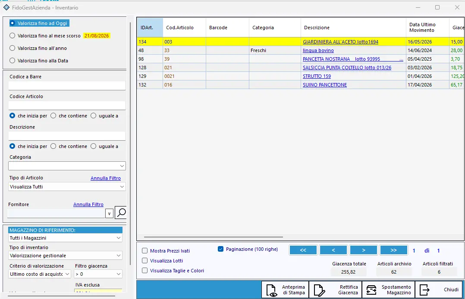This screenshot has width=465, height=299.
Task: Click the Codice Articolo input field
Action: coord(67,105)
